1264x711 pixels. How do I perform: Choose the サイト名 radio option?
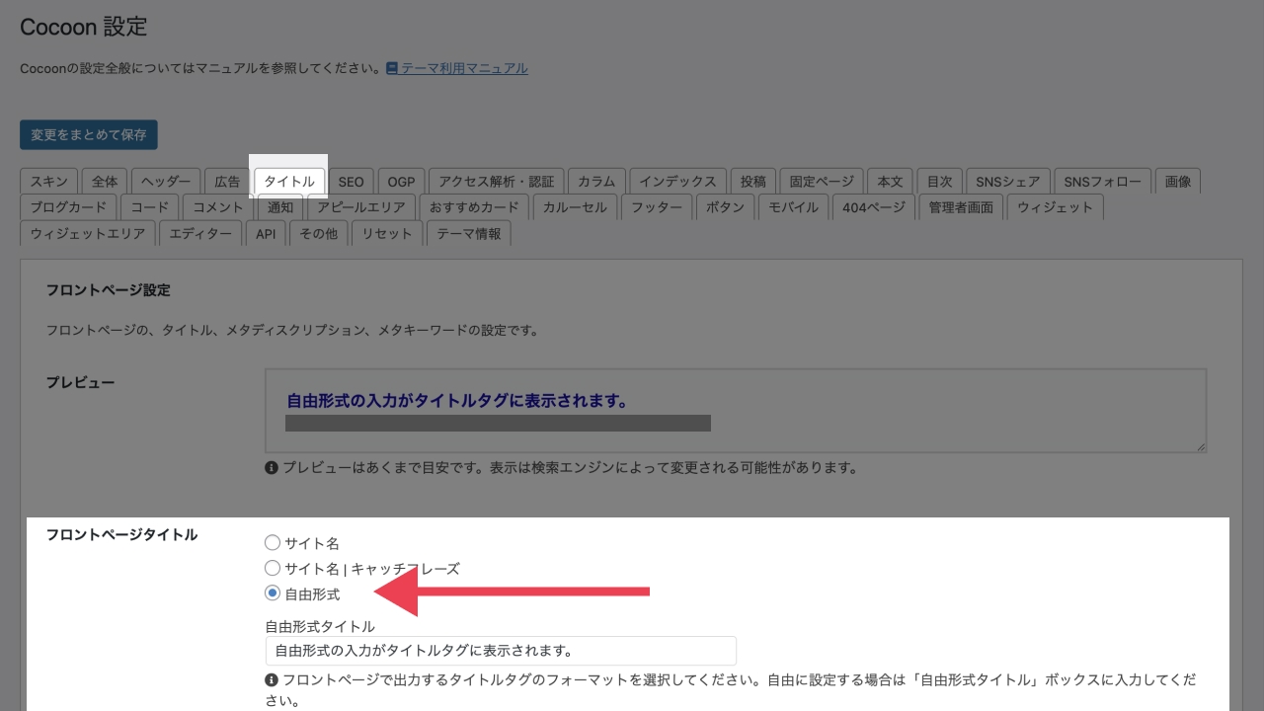click(x=273, y=542)
